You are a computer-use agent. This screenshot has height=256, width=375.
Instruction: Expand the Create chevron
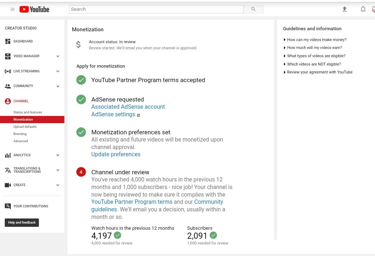point(58,185)
